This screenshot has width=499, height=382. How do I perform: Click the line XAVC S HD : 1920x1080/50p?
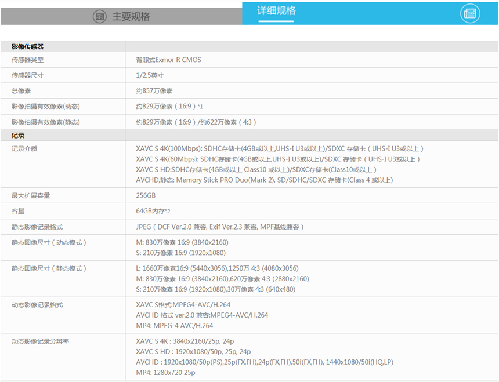[193, 352]
